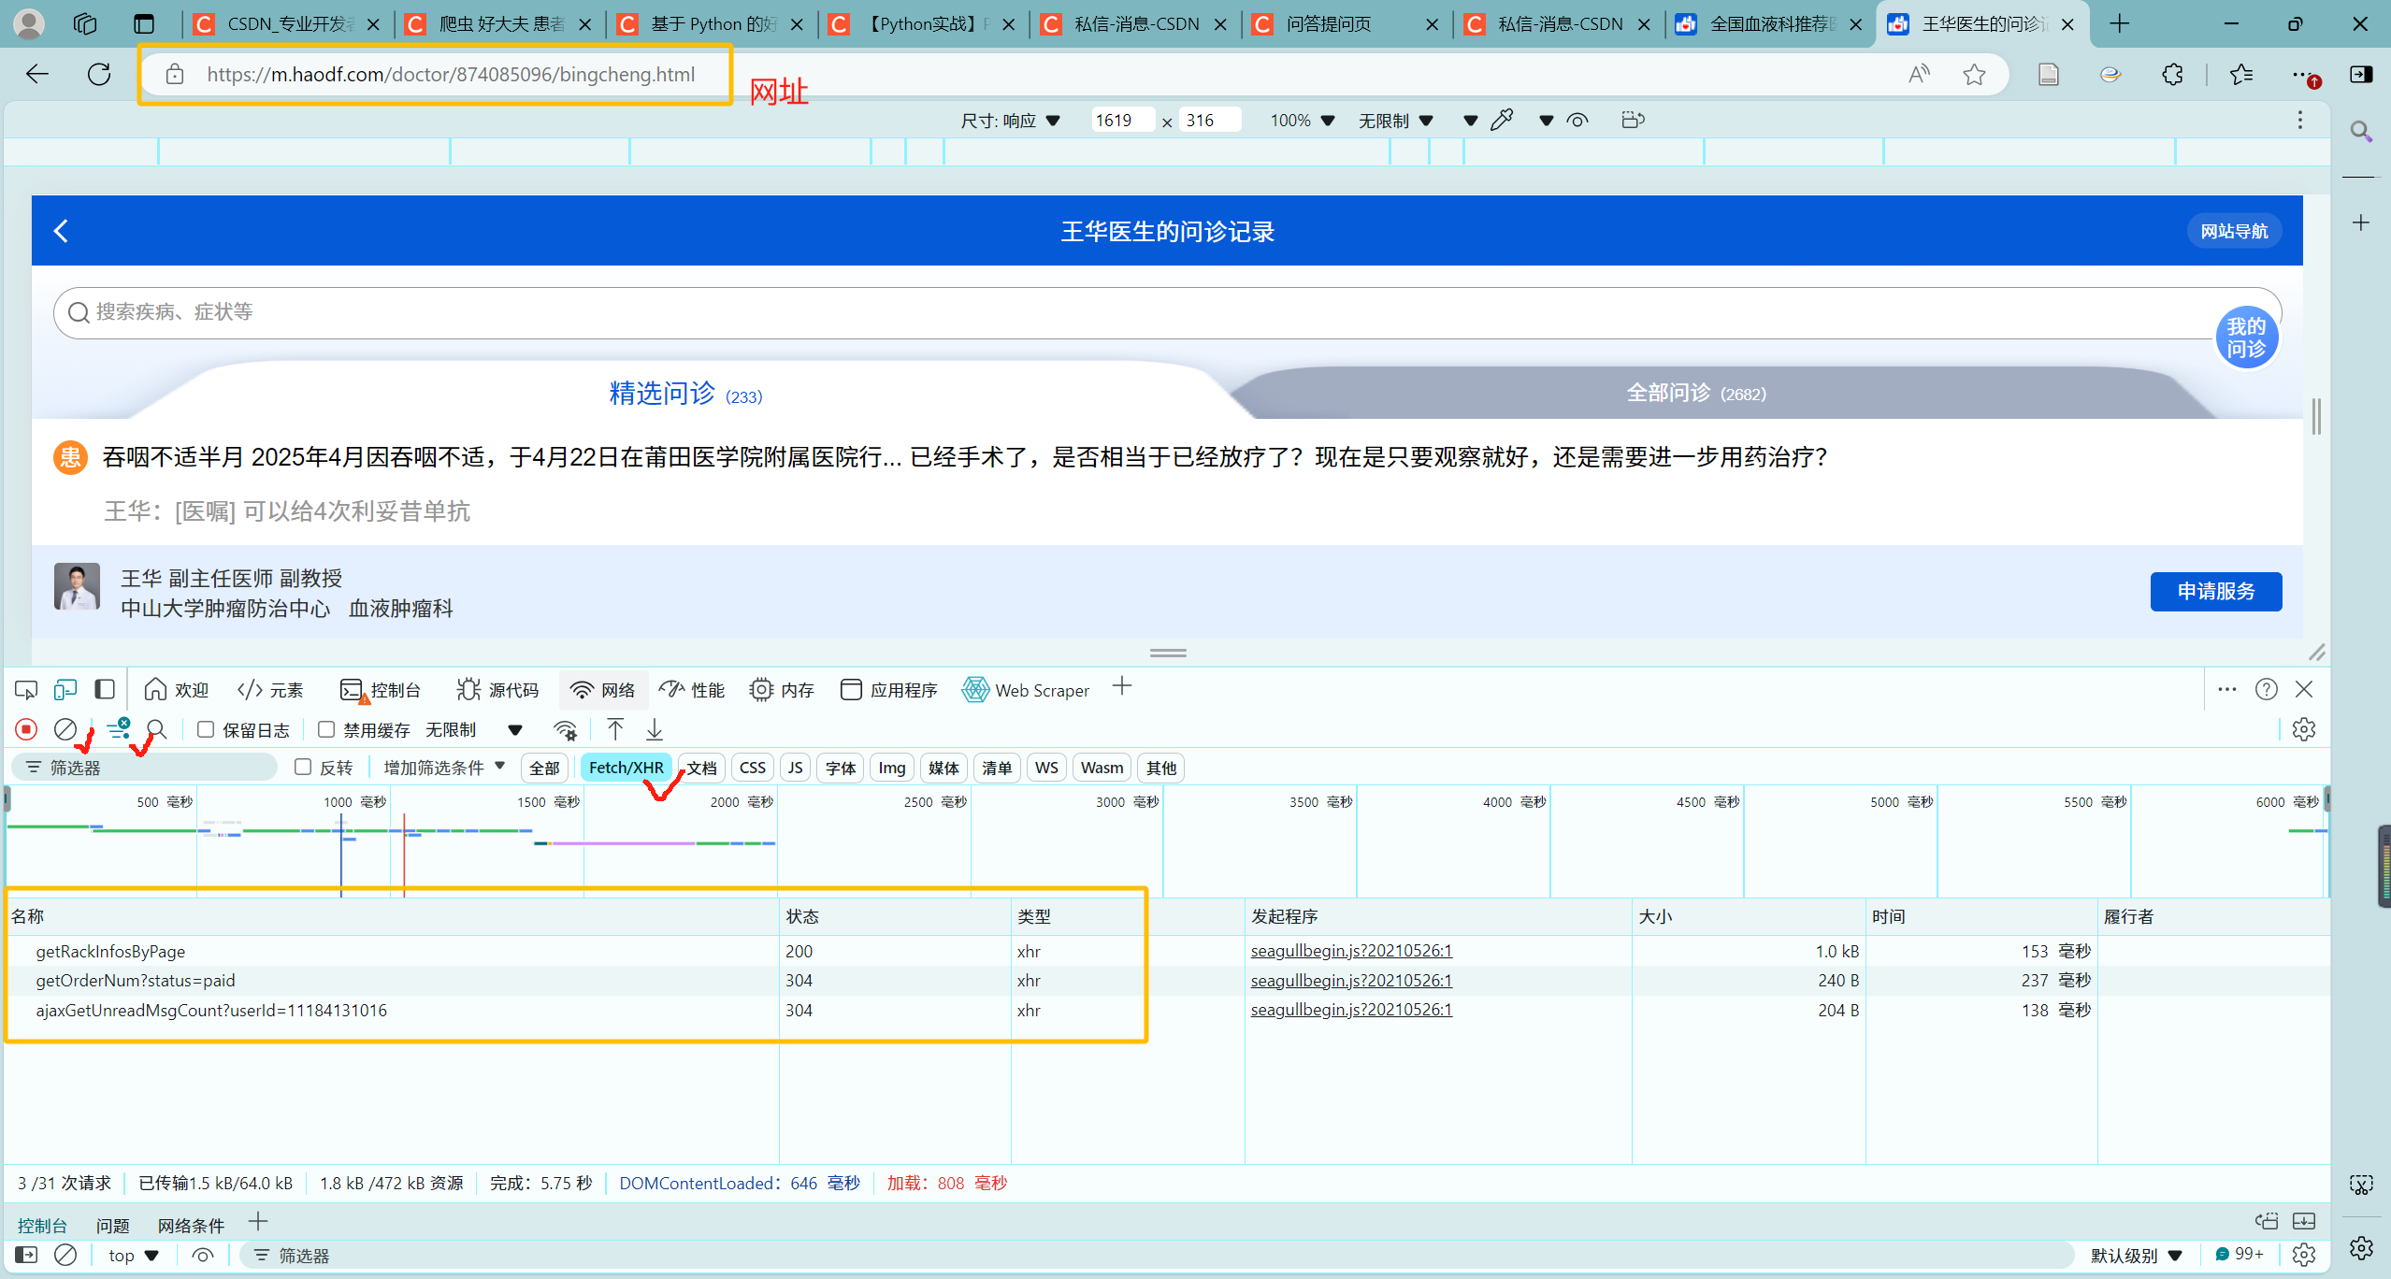Select the 全部 request type filter
This screenshot has width=2391, height=1279.
(544, 767)
